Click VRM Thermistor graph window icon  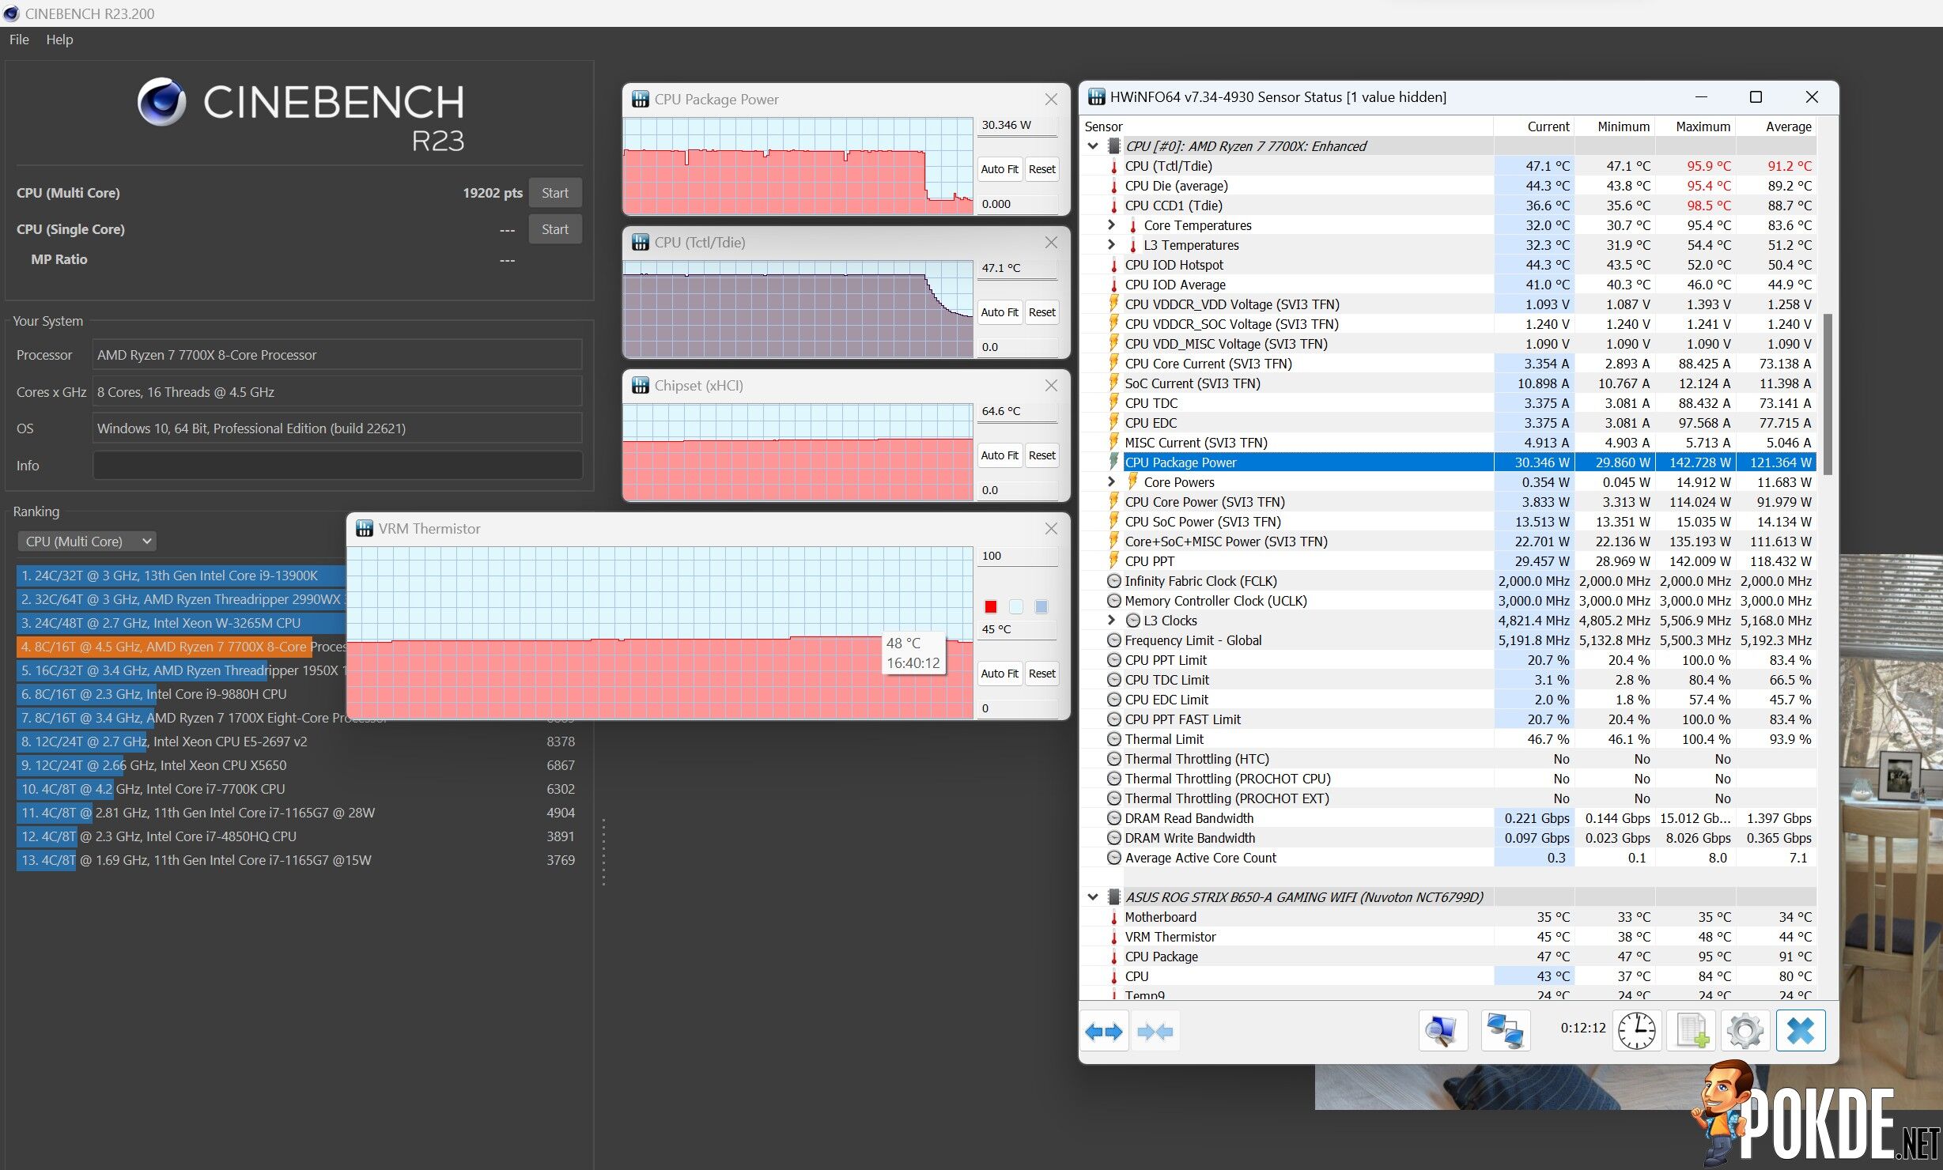[364, 529]
